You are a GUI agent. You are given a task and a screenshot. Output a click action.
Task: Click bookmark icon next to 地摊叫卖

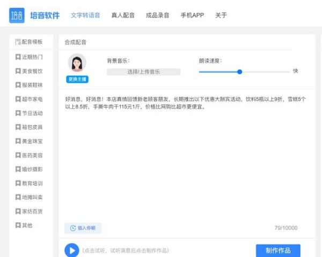click(18, 197)
